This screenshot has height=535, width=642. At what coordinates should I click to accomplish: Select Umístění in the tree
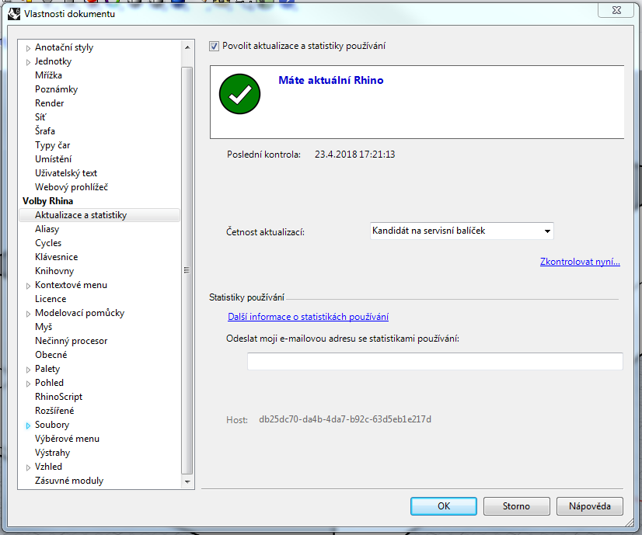coord(53,159)
